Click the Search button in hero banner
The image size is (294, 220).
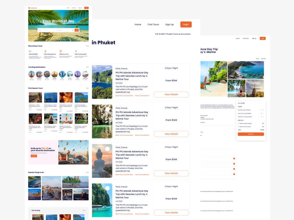pos(77,30)
